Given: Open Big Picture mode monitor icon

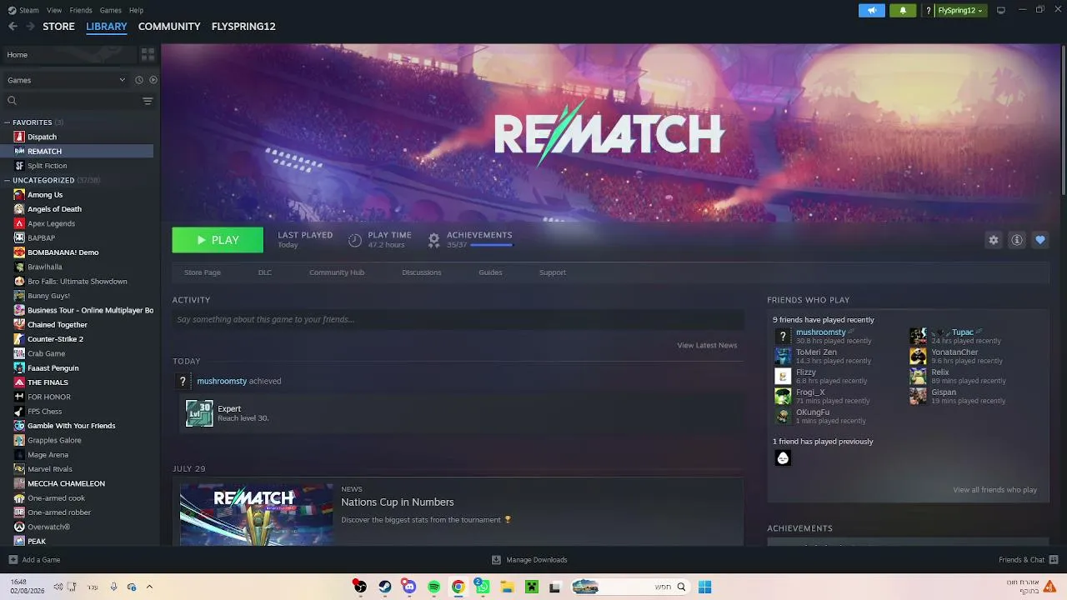Looking at the screenshot, I should 1001,10.
